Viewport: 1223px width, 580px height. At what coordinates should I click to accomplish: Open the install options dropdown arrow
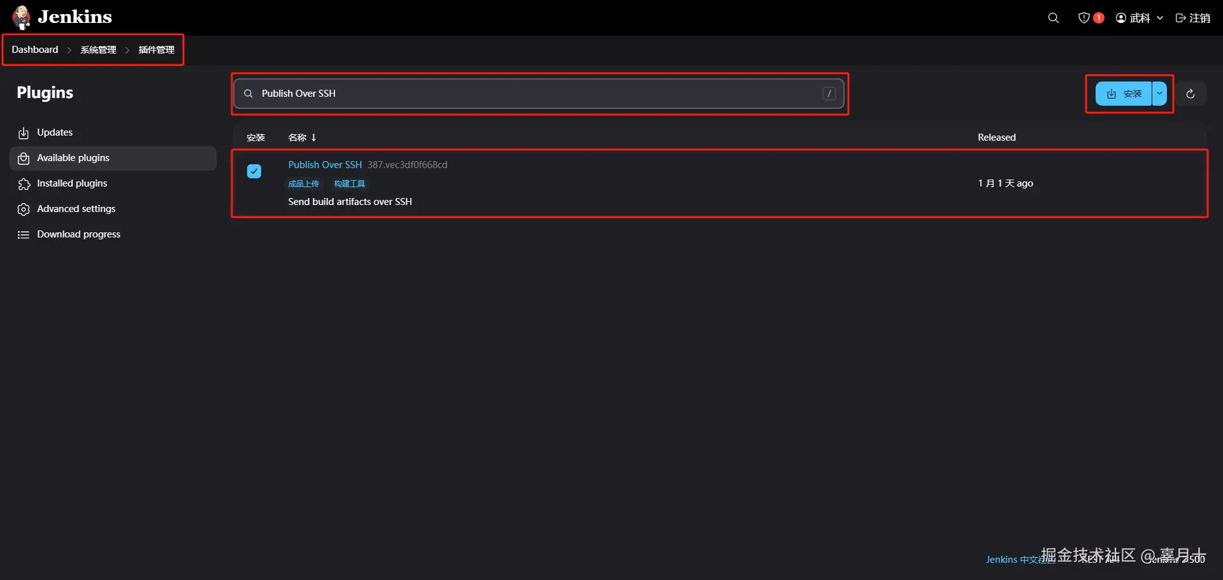[x=1160, y=94]
